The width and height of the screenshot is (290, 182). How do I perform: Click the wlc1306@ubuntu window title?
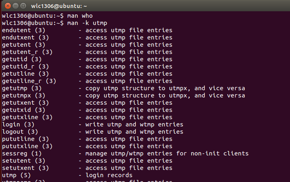pyautogui.click(x=59, y=6)
